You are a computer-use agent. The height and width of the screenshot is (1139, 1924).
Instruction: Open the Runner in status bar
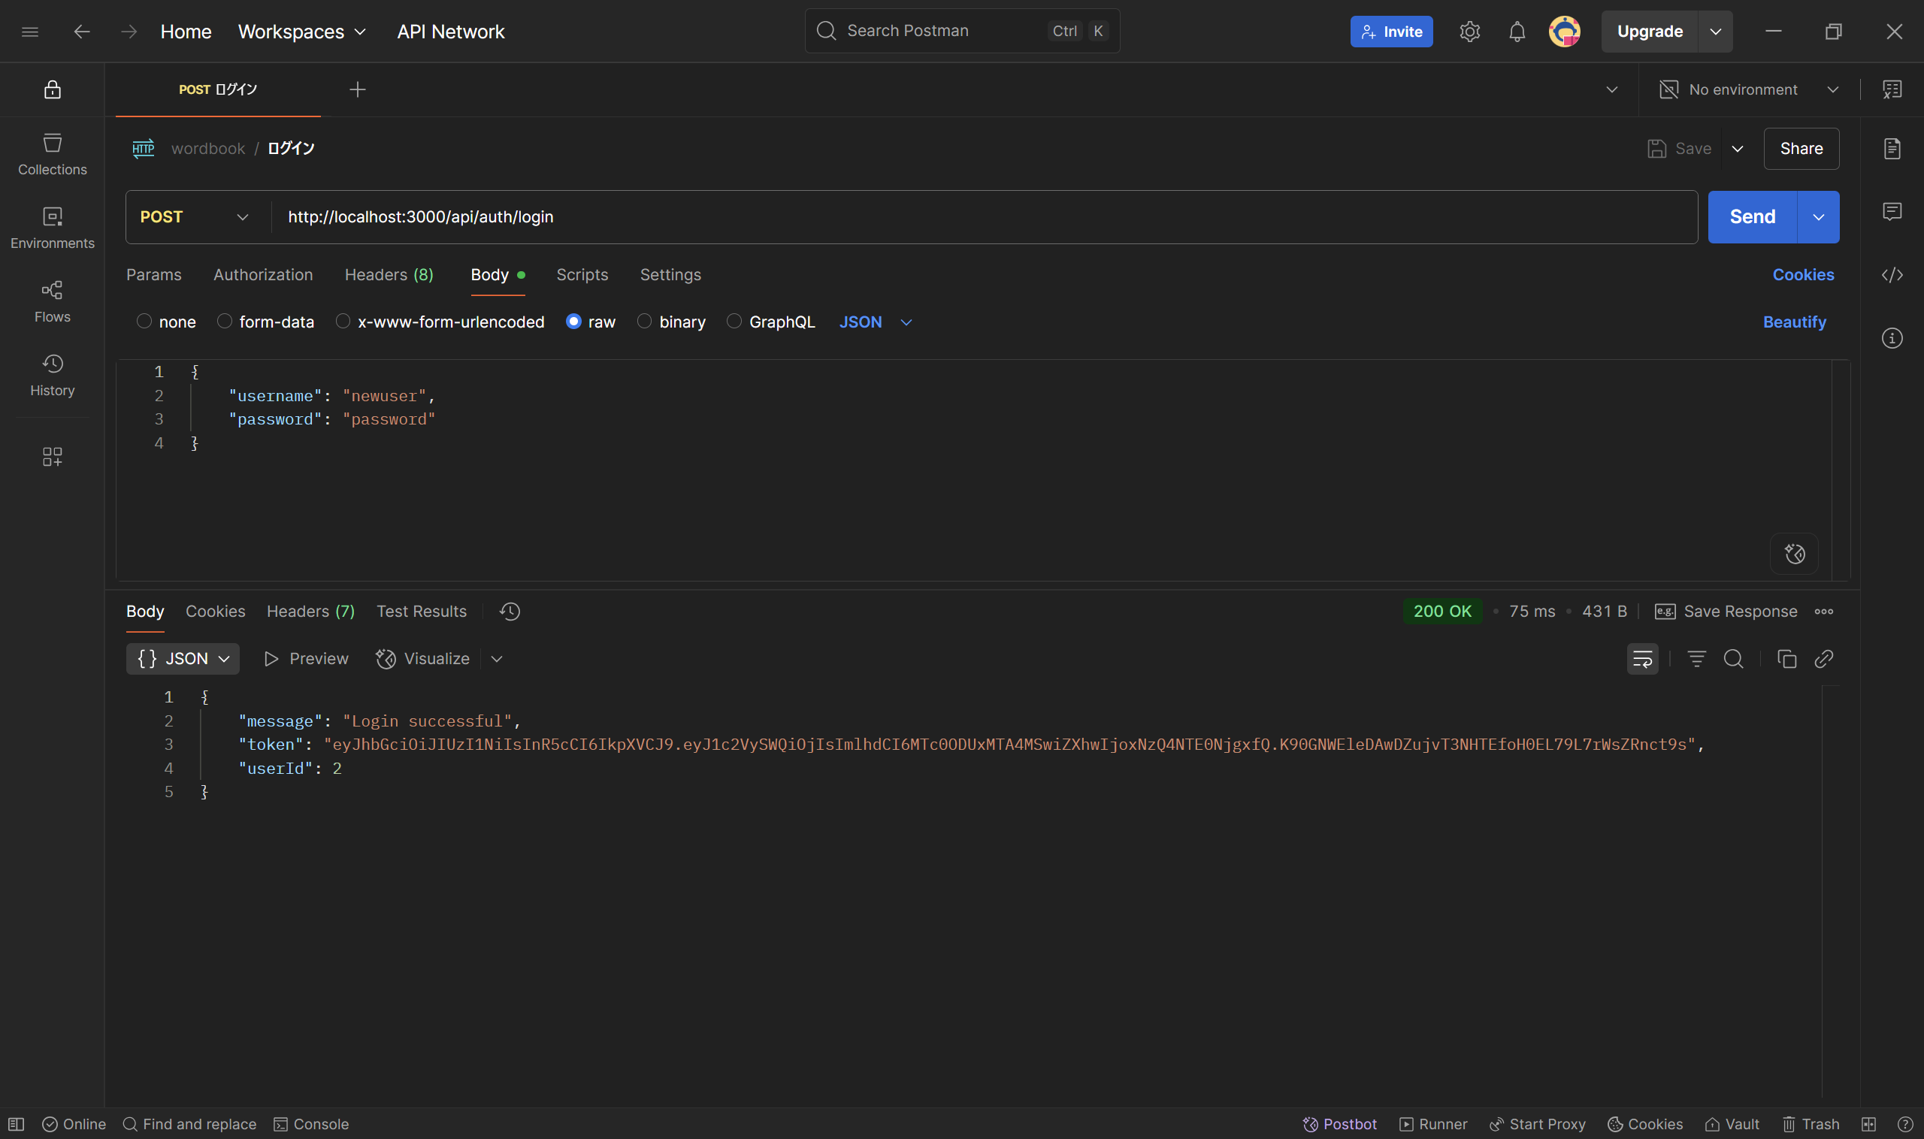coord(1433,1125)
